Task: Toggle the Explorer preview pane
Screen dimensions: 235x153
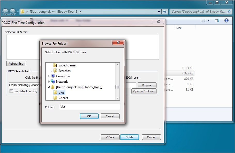Action: [217, 20]
